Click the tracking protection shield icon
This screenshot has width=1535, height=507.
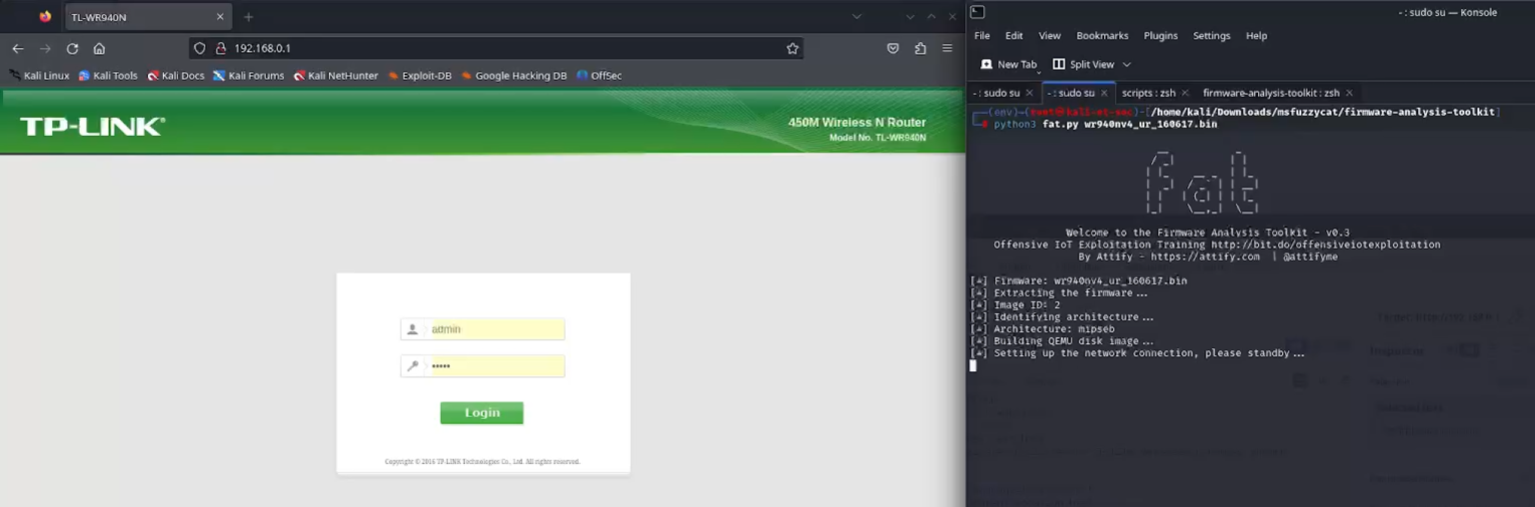click(200, 48)
